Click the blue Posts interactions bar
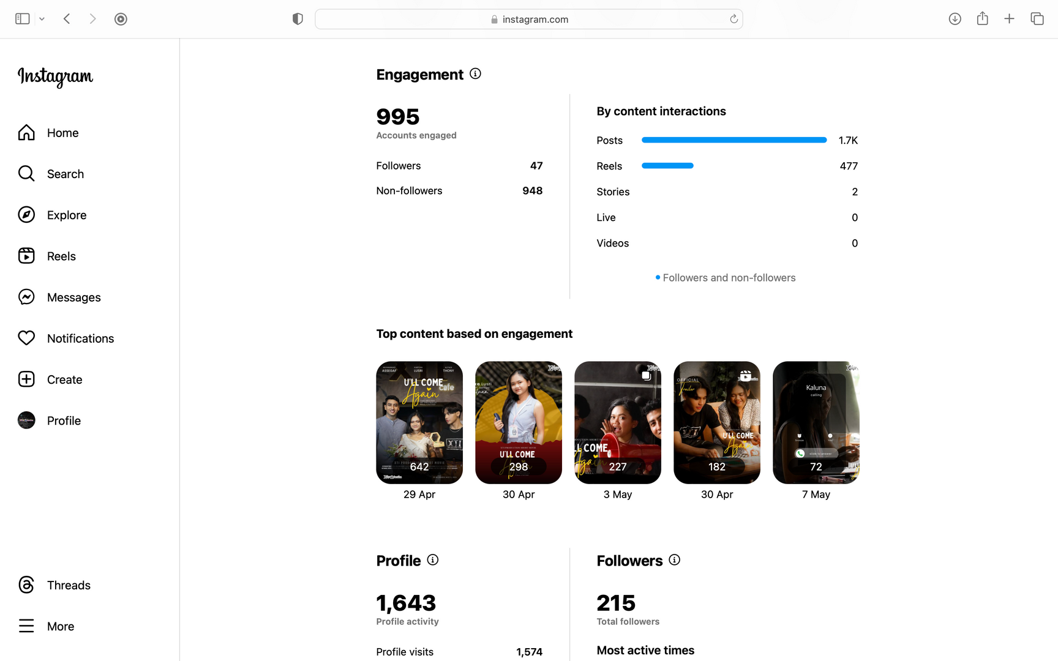This screenshot has height=661, width=1058. point(733,140)
